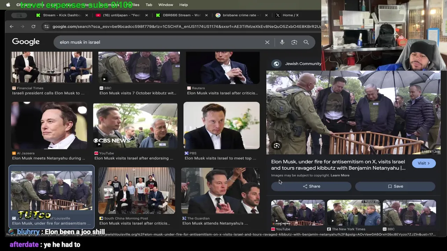Open the preview panel article title
This screenshot has width=447, height=251.
(338, 165)
